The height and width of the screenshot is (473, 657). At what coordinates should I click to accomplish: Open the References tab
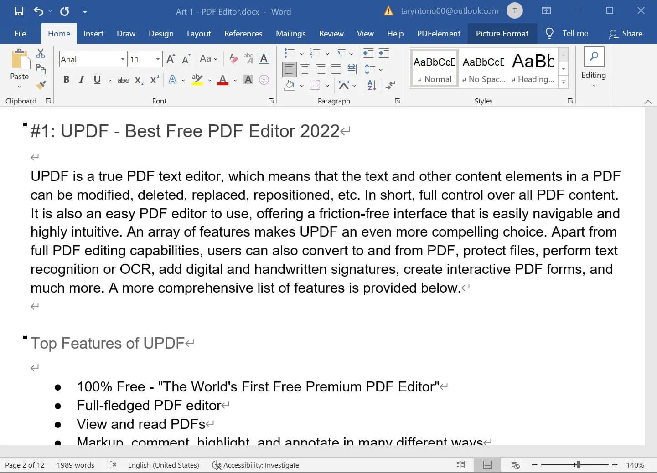(x=243, y=34)
